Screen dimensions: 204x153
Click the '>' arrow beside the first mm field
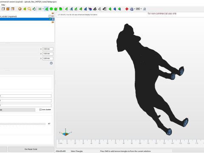(41, 49)
